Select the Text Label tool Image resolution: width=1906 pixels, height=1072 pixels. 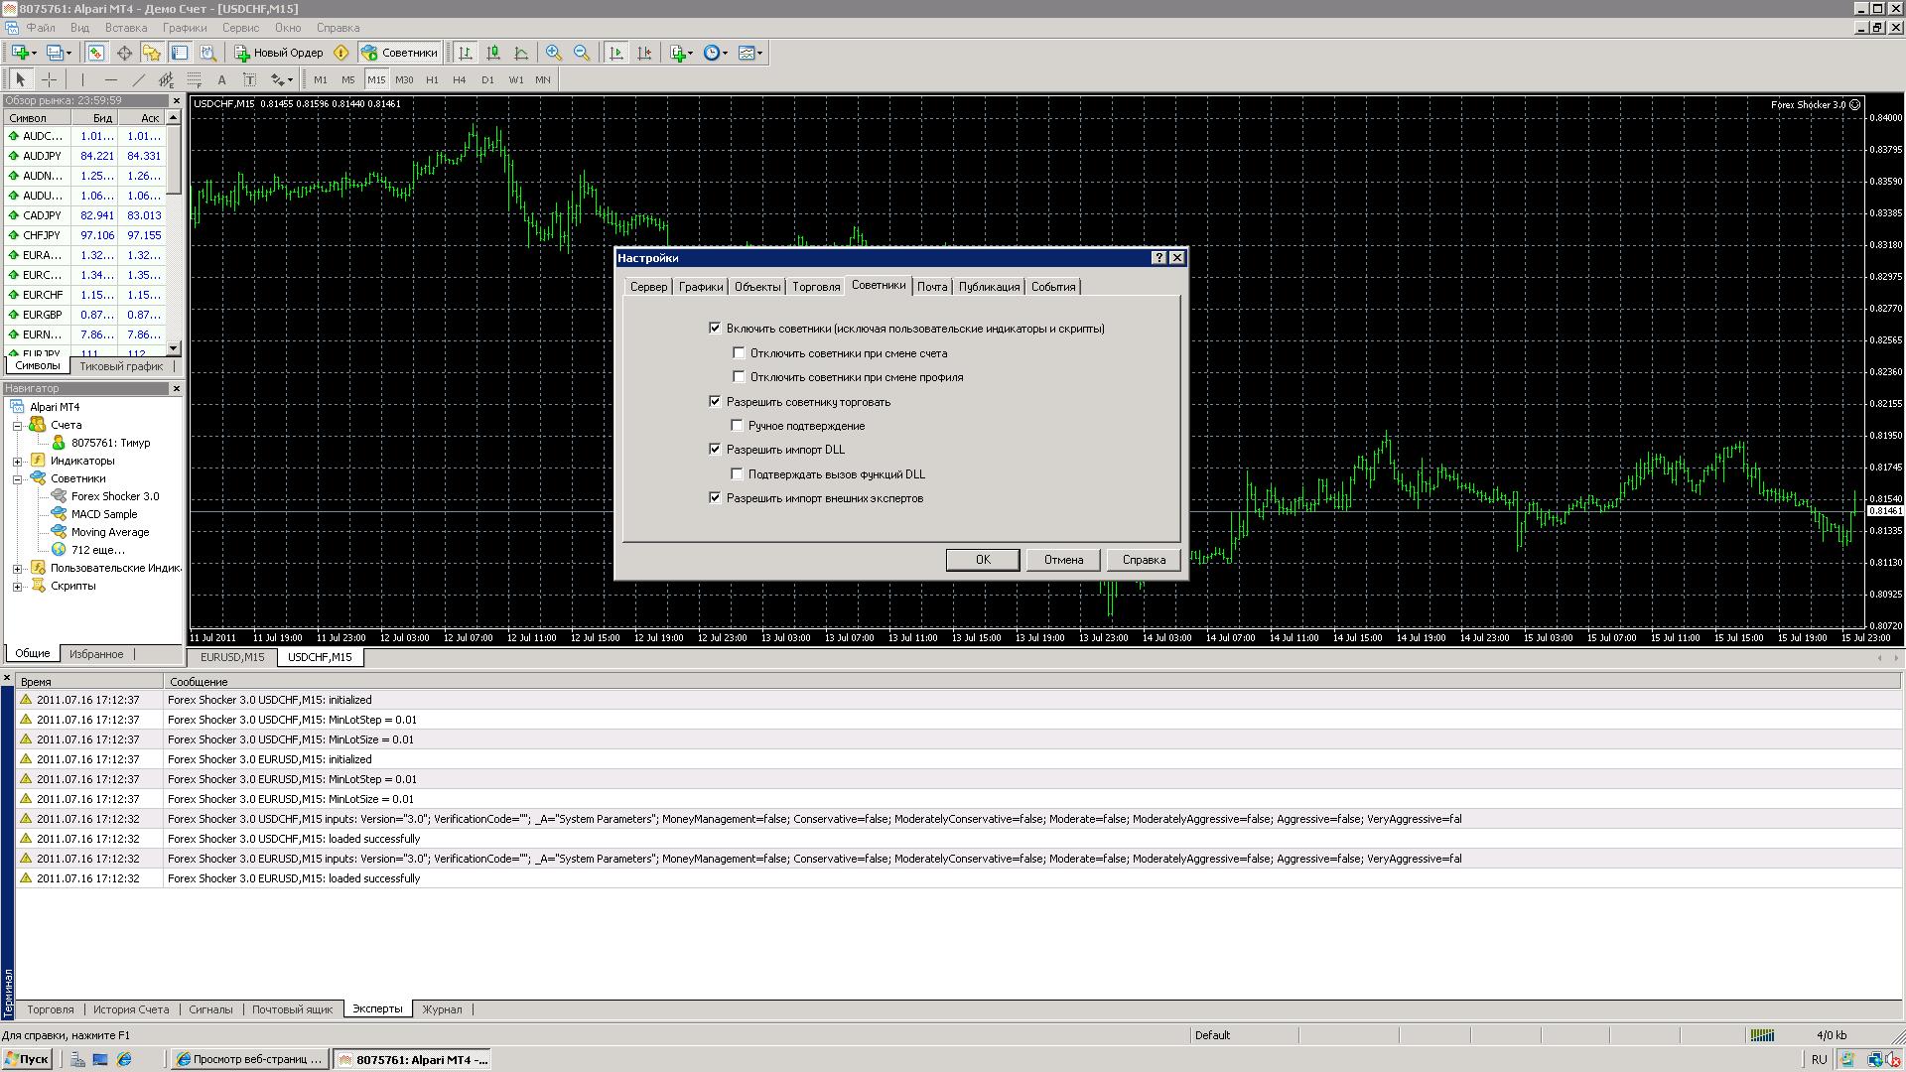(x=249, y=79)
